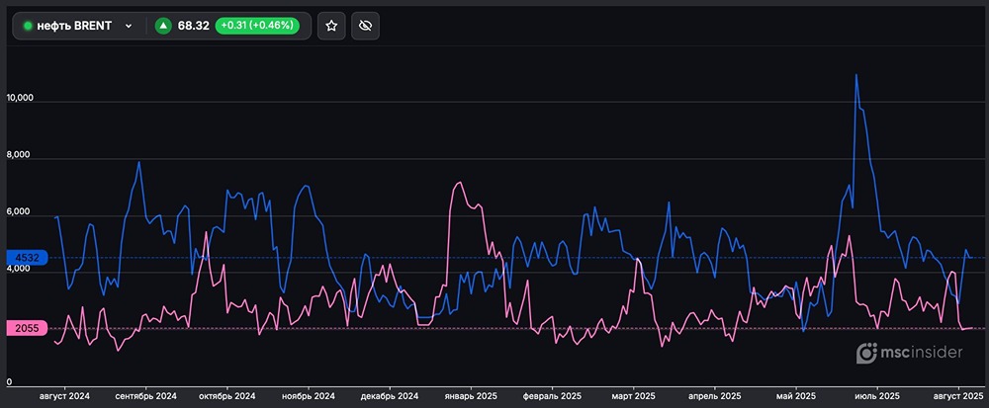The height and width of the screenshot is (408, 989).
Task: Click the green up-arrow price indicator
Action: click(163, 26)
